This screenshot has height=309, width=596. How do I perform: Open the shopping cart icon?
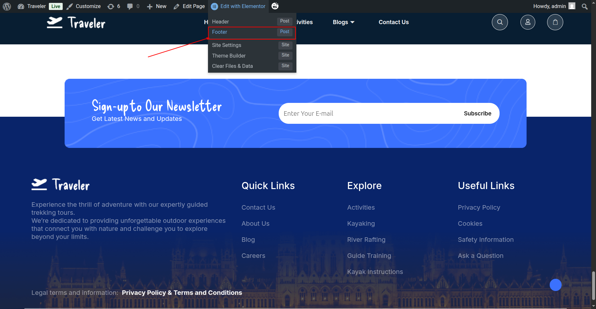(x=555, y=22)
